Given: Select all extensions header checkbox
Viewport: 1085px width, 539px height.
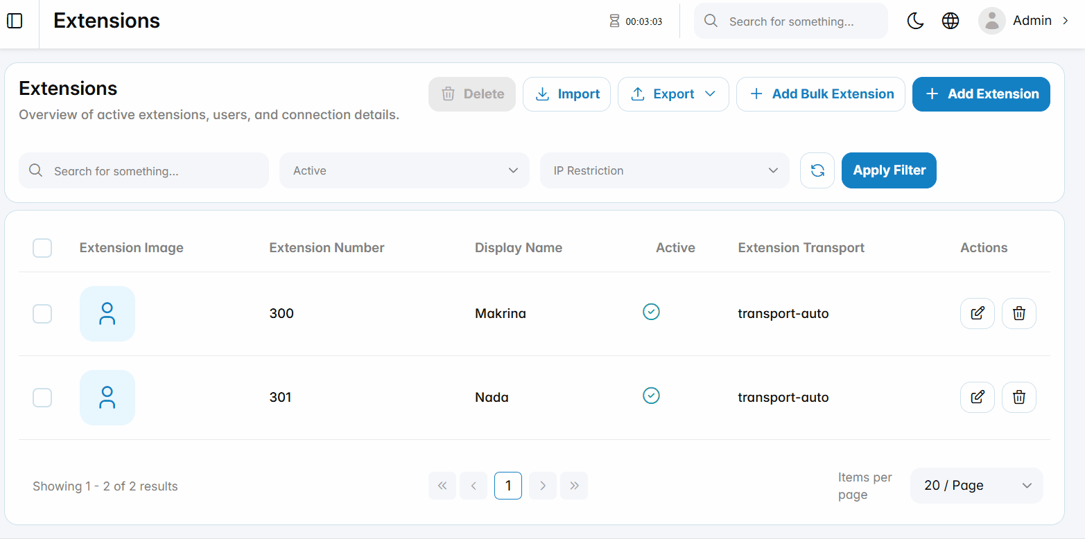Looking at the screenshot, I should [x=42, y=248].
